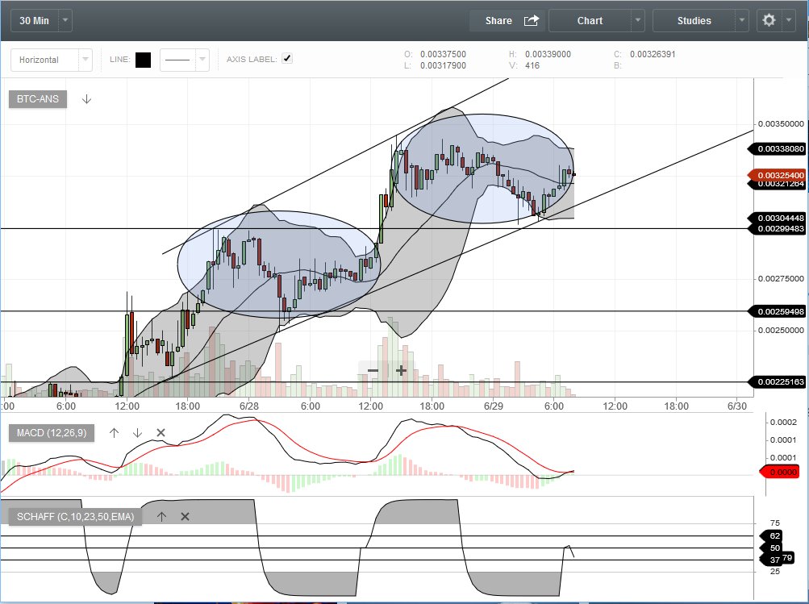The image size is (809, 604).
Task: Click the BTC-ANS panel down arrow
Action: (86, 99)
